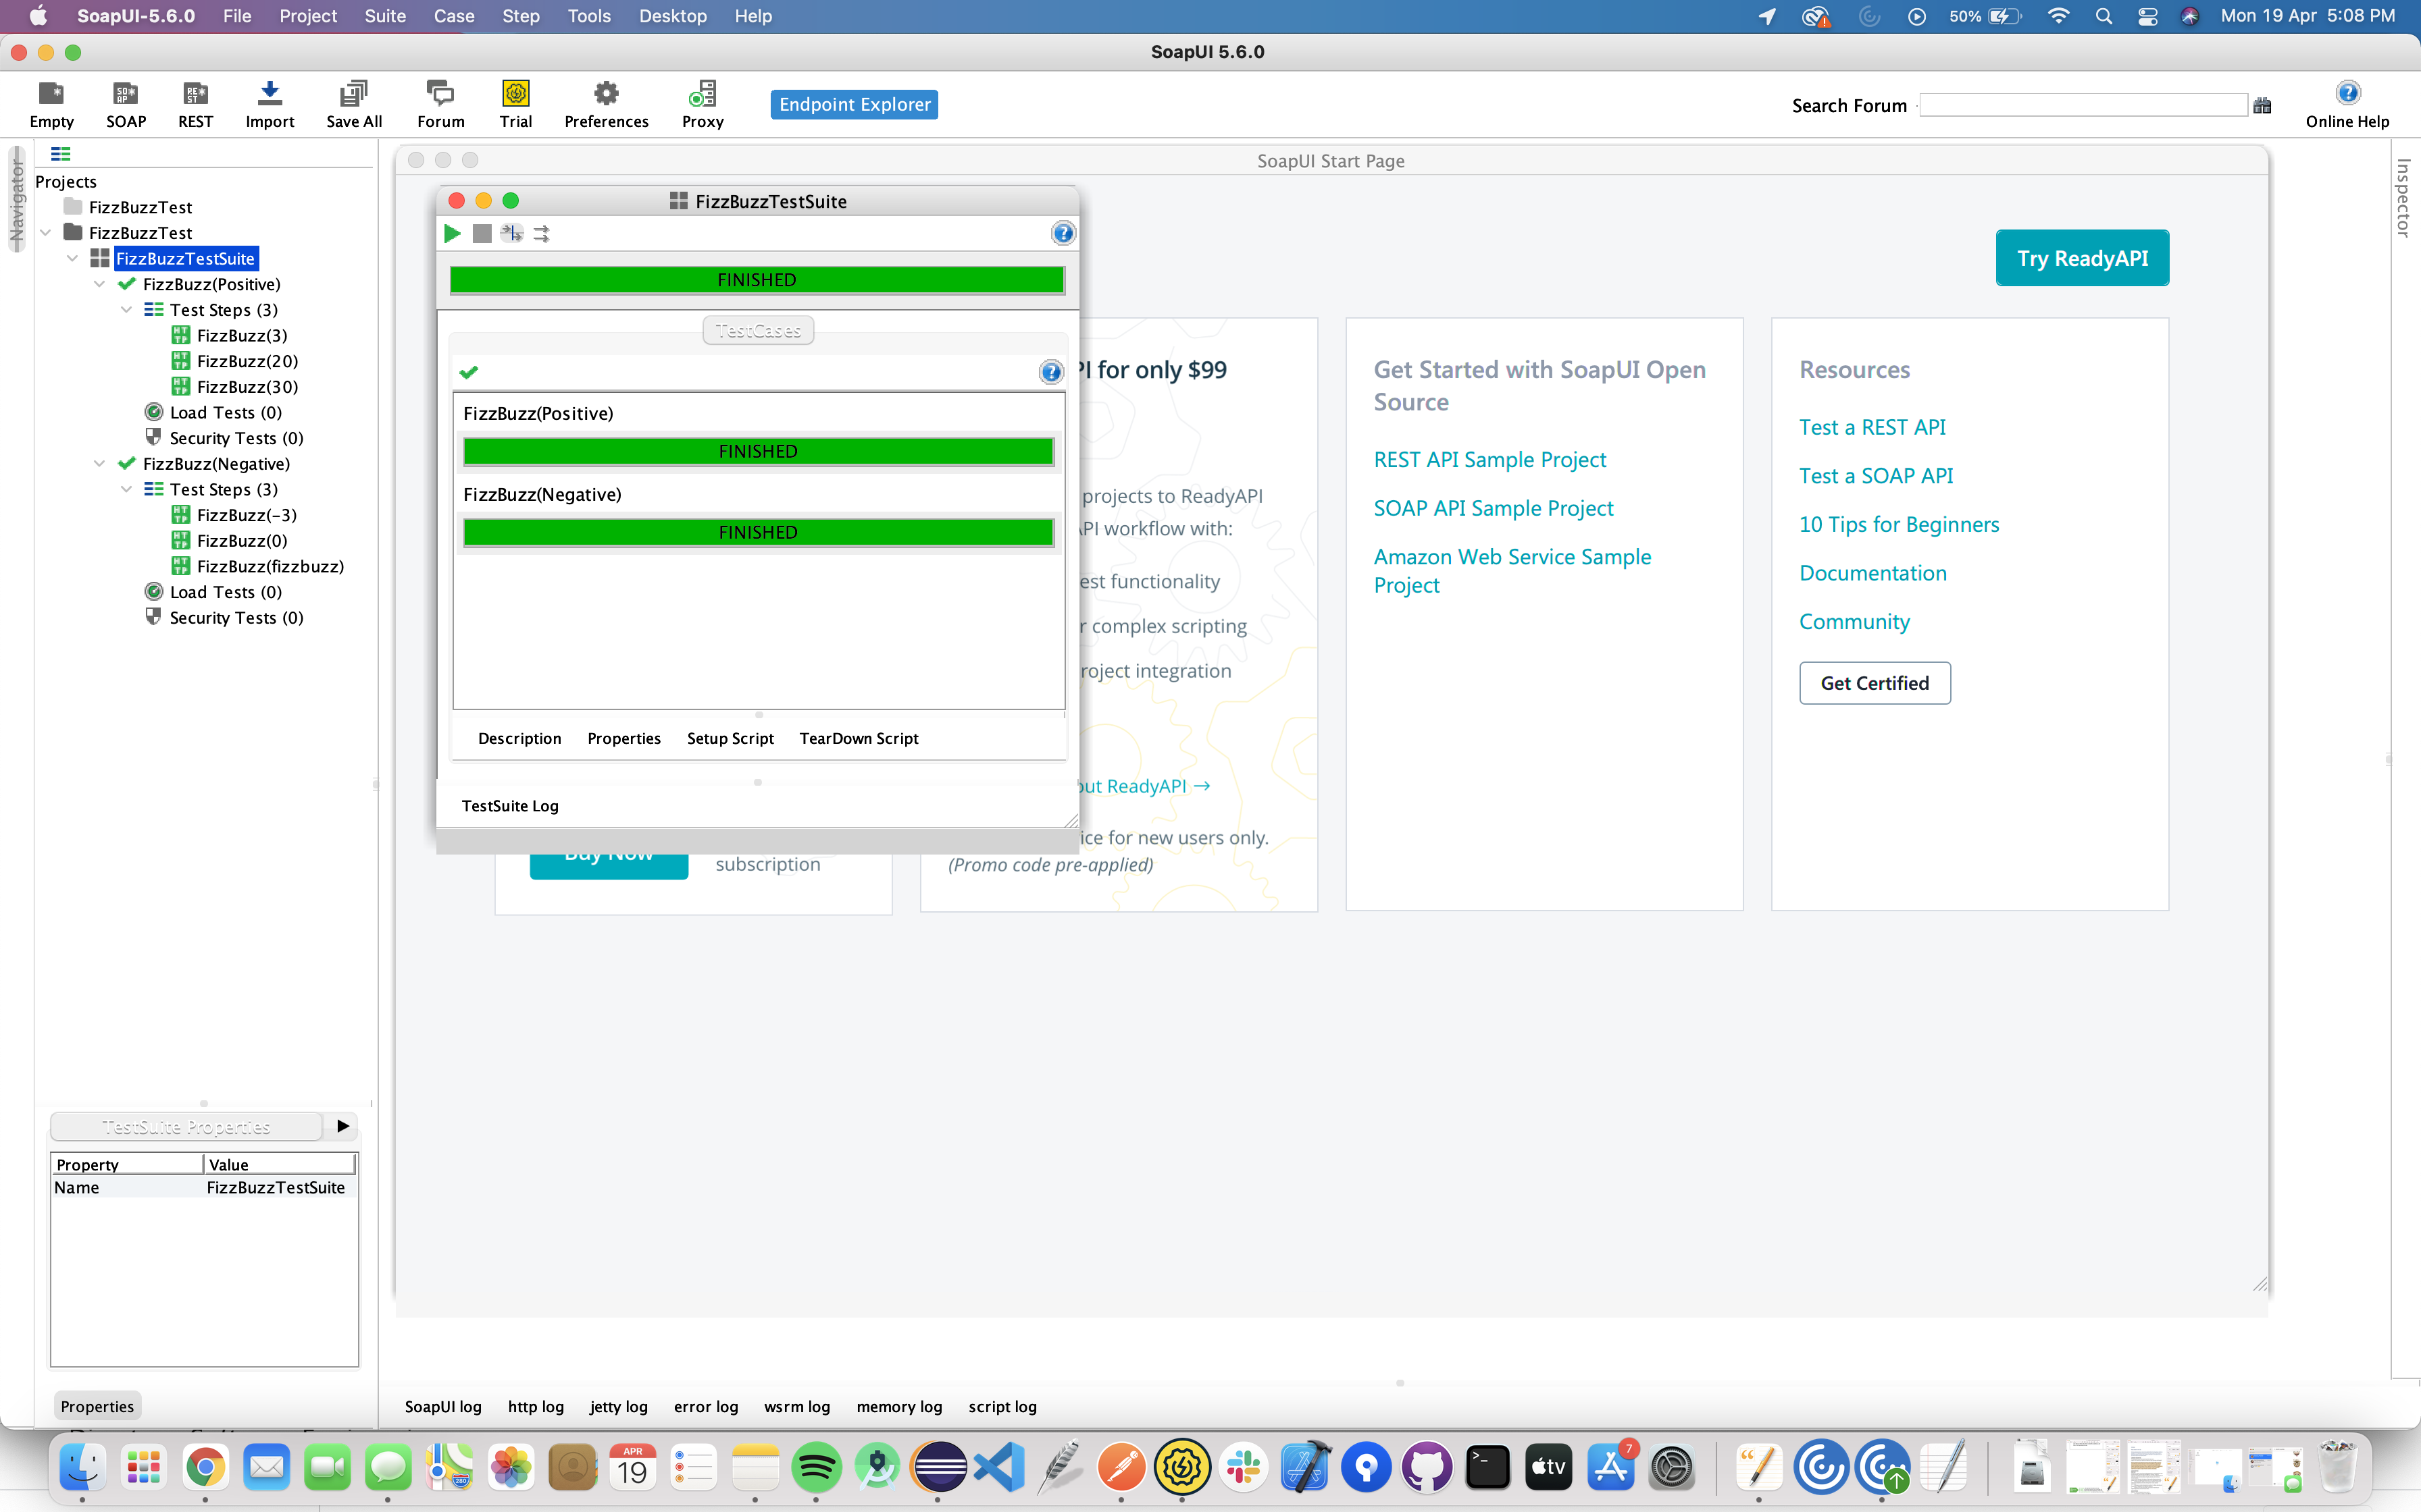Collapse the FizzBuzz(Positive) test case in Navigator
The width and height of the screenshot is (2421, 1512).
[x=99, y=284]
